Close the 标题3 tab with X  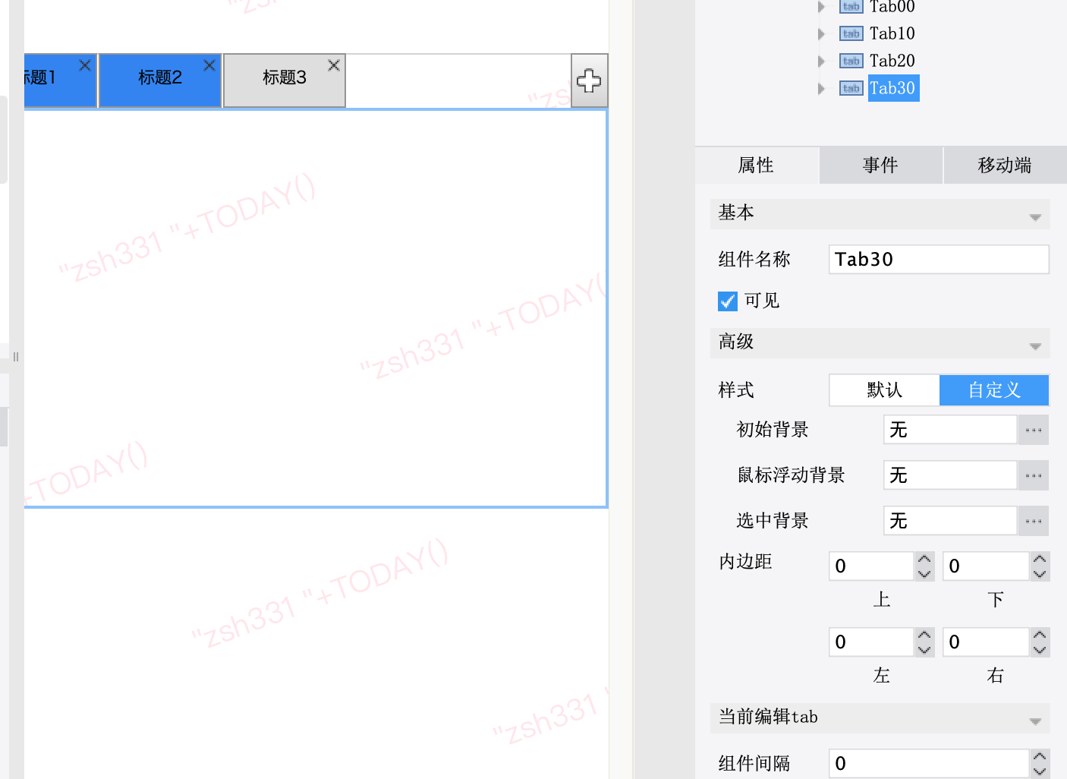tap(334, 65)
